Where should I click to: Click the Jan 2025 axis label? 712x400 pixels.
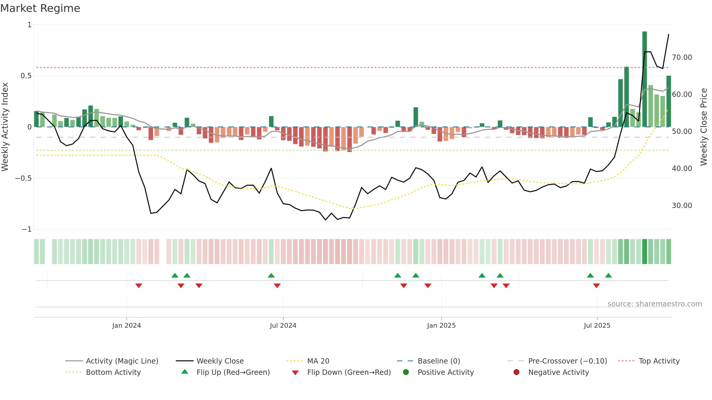click(441, 325)
